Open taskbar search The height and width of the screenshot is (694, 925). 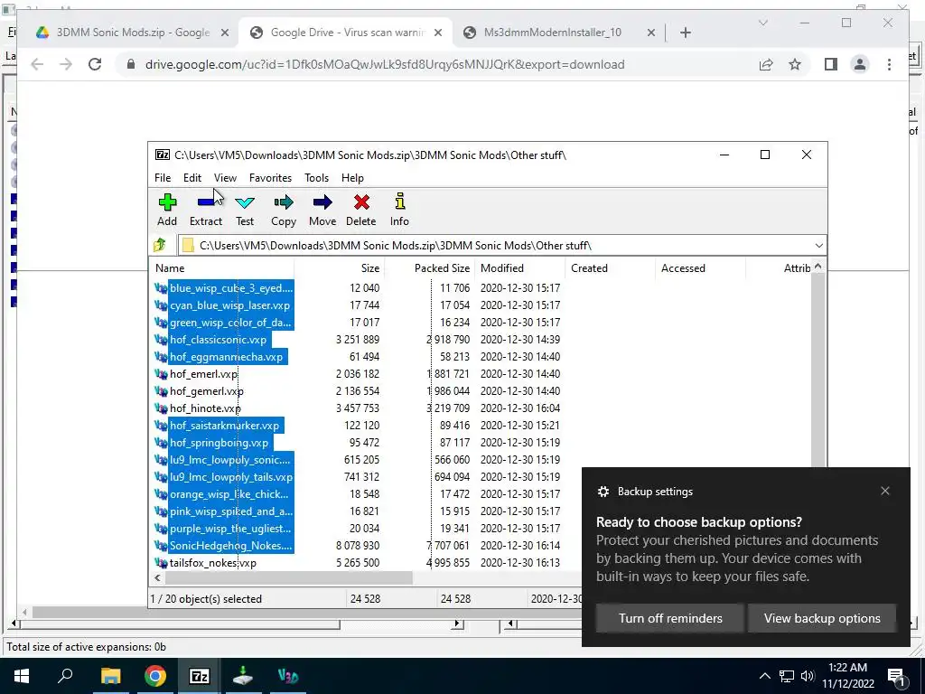65,676
